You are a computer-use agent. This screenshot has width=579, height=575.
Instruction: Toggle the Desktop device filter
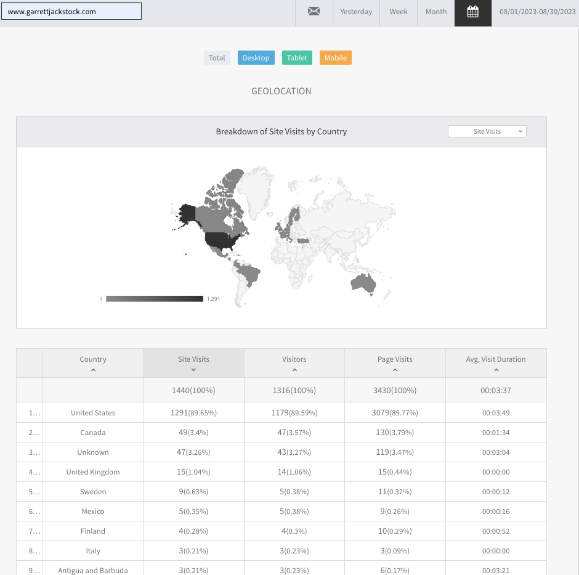(256, 58)
